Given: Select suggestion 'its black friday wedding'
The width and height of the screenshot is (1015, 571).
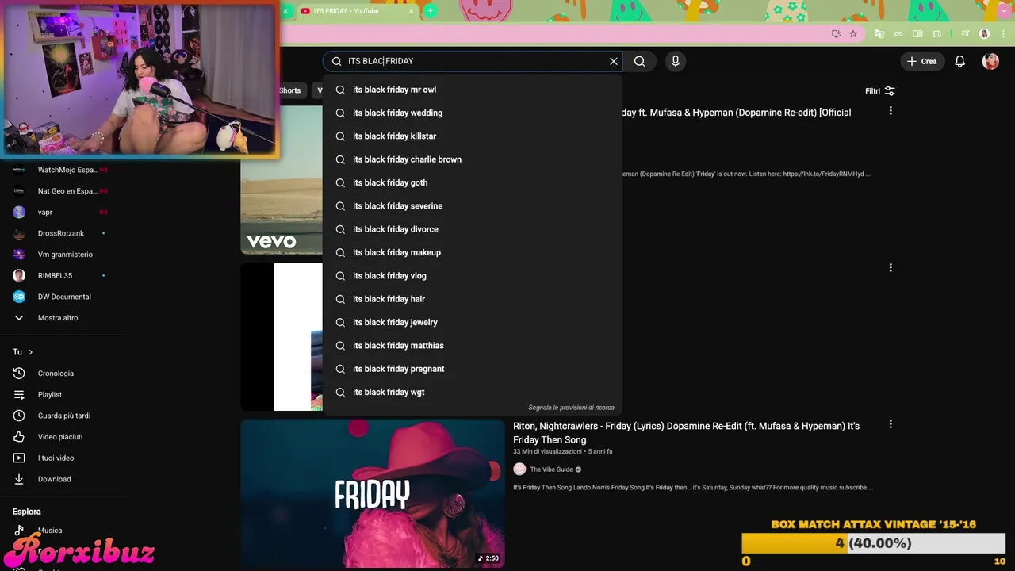Looking at the screenshot, I should tap(473, 113).
